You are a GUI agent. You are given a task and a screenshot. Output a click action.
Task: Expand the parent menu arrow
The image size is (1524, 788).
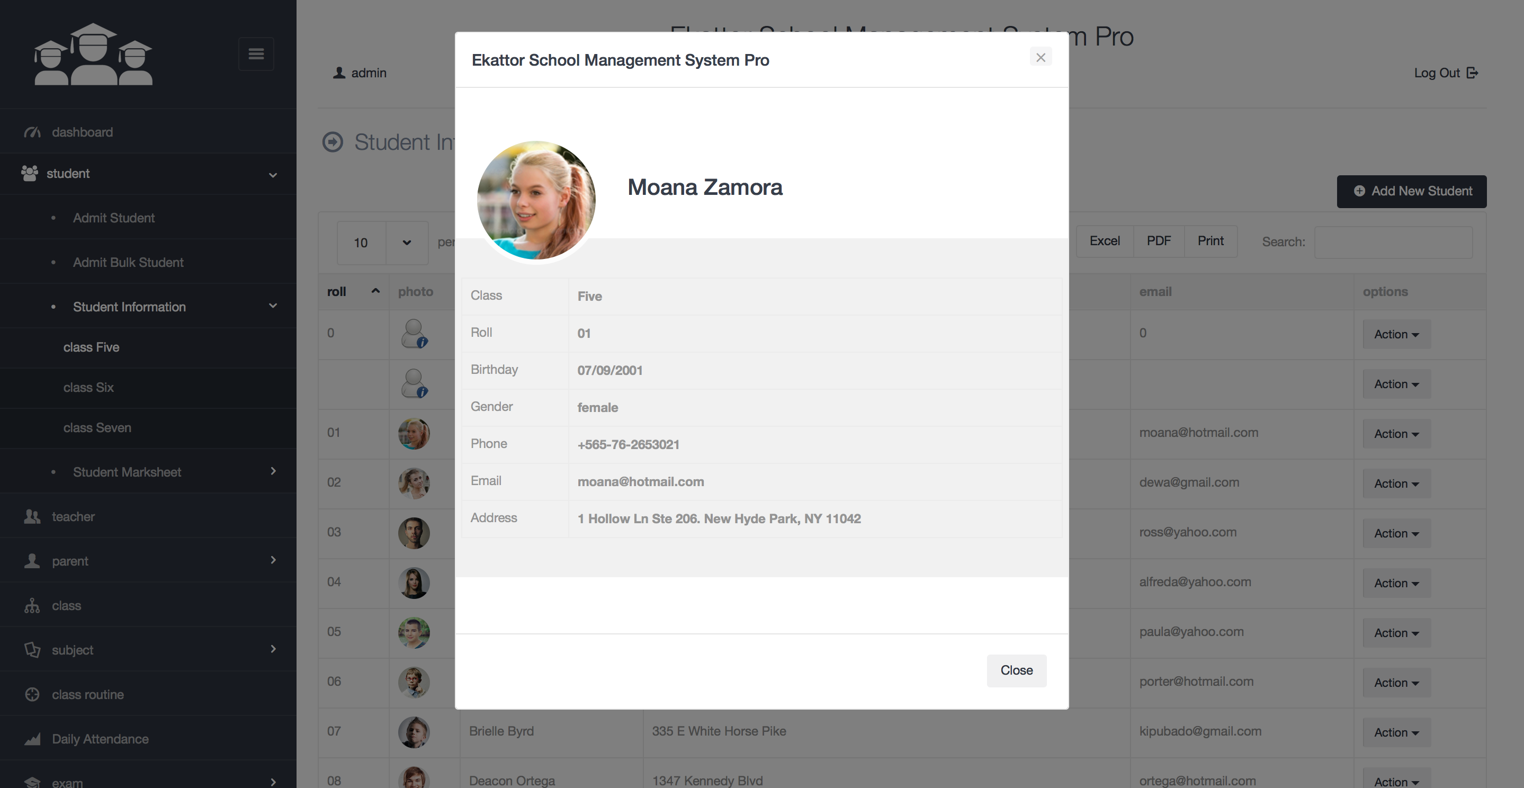click(273, 560)
